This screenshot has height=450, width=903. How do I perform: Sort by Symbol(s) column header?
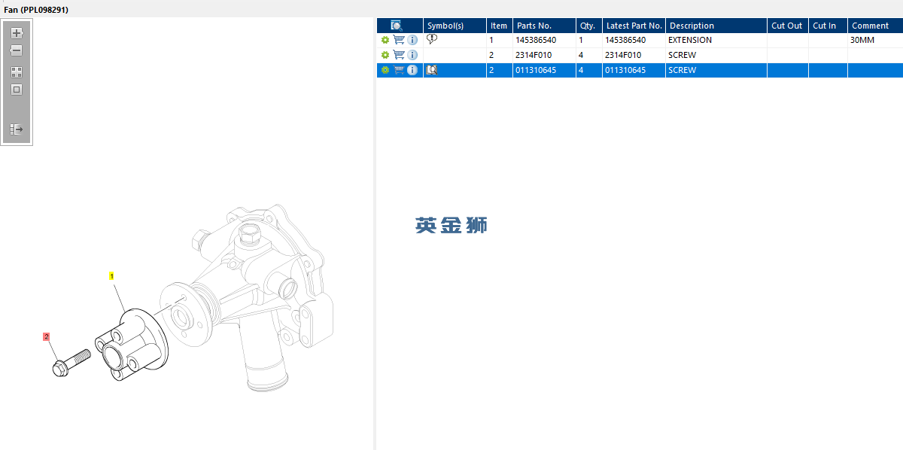pos(455,26)
